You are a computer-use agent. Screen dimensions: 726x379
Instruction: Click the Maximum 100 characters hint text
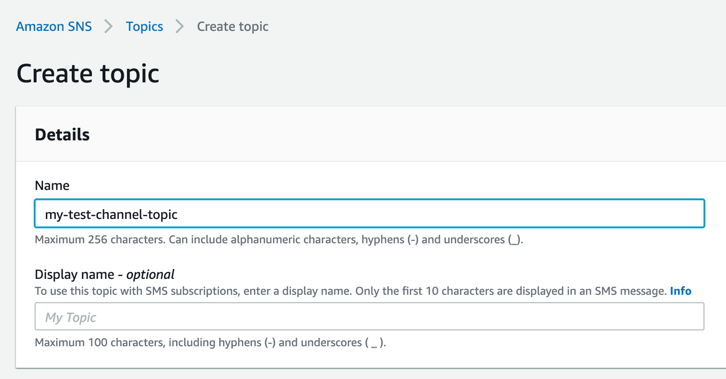(x=210, y=343)
